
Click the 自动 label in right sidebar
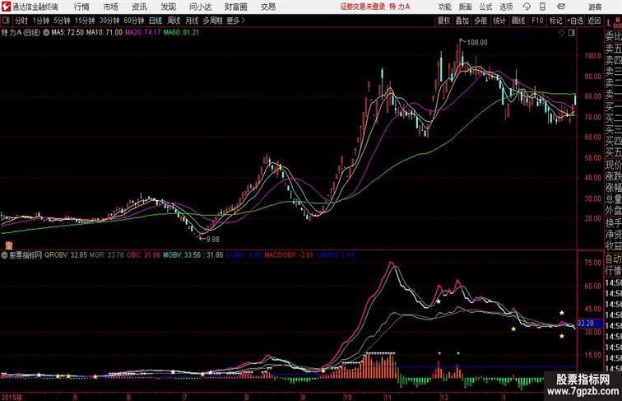[613, 259]
